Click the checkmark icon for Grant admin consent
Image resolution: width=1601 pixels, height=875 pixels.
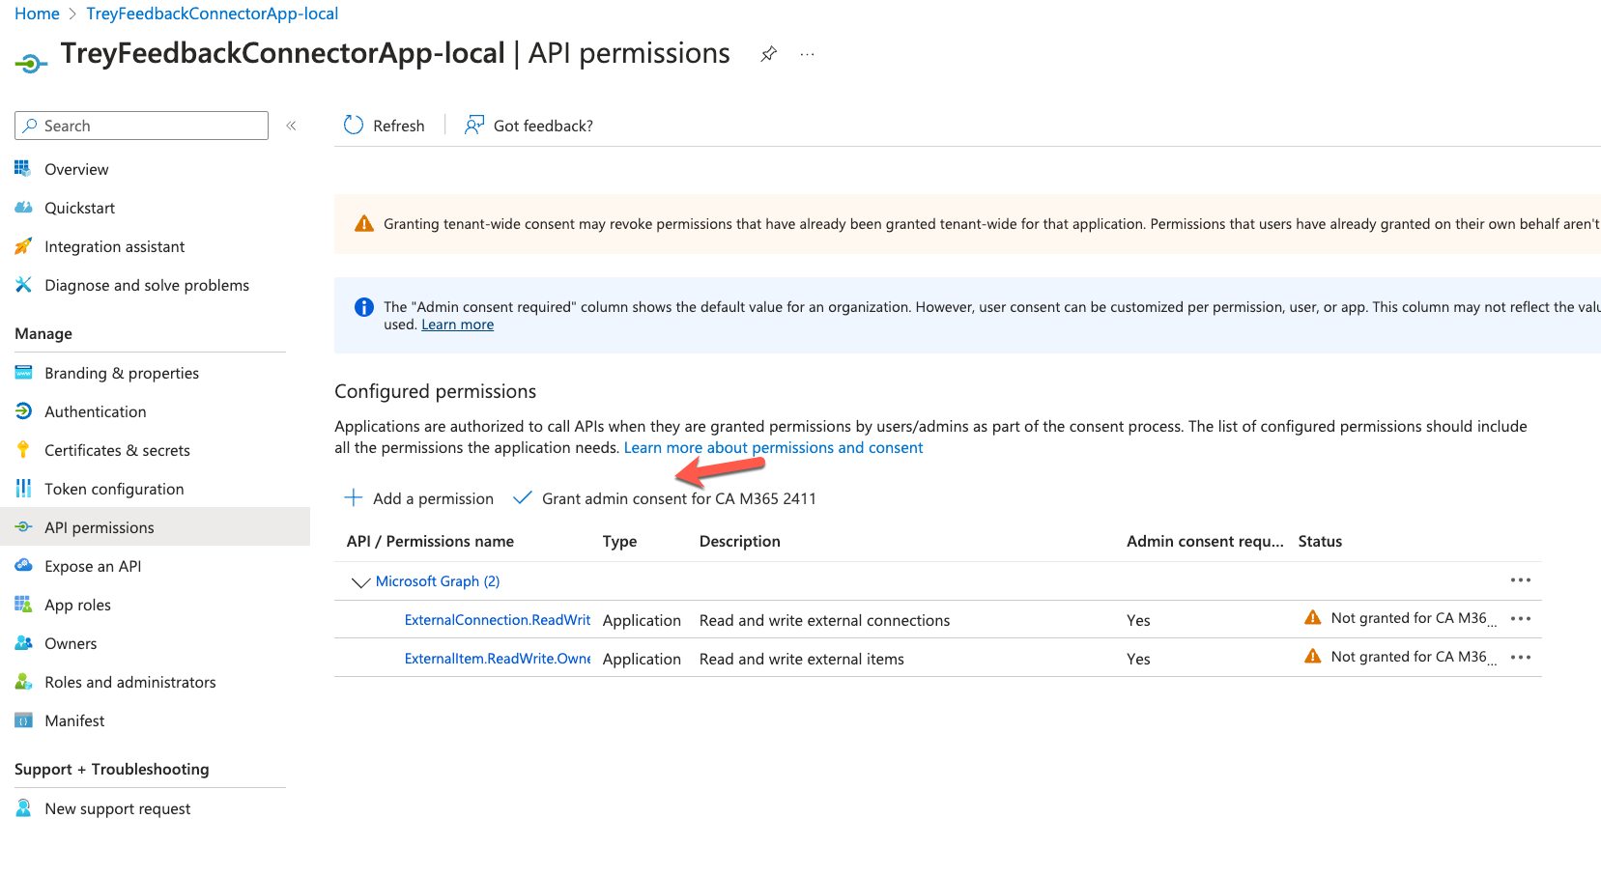(523, 498)
